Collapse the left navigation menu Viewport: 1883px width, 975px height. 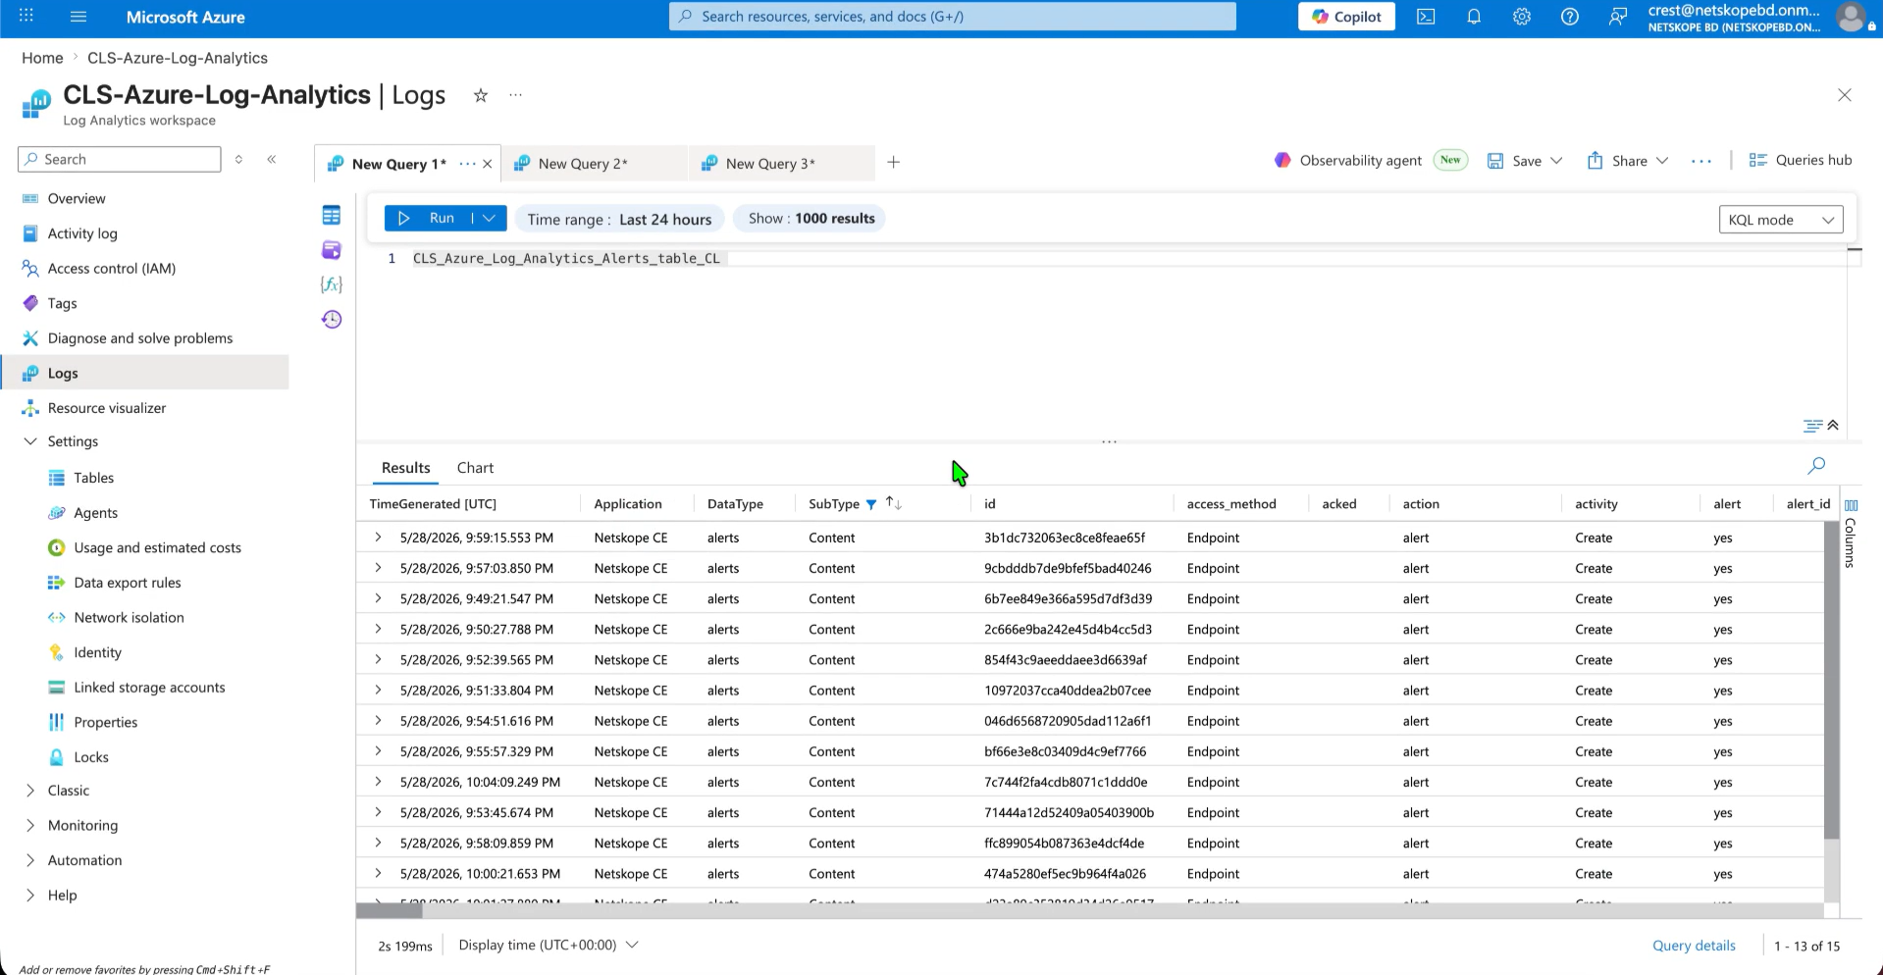click(x=272, y=159)
